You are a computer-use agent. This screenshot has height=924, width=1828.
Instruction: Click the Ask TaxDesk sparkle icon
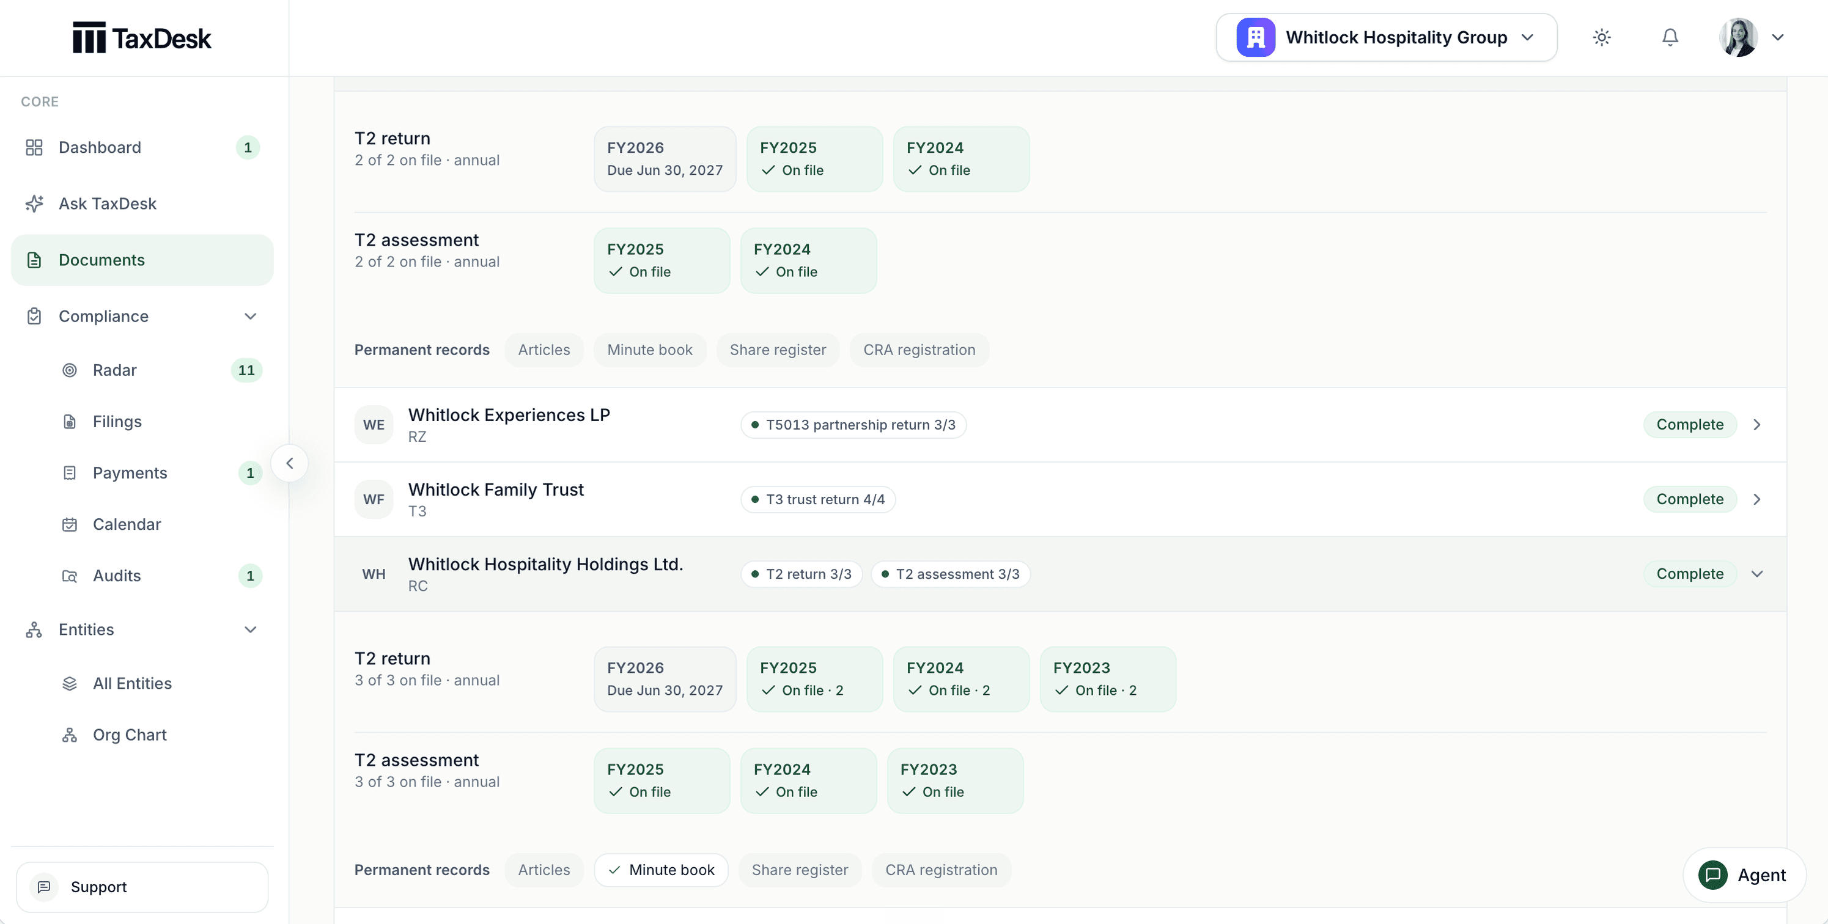(34, 204)
